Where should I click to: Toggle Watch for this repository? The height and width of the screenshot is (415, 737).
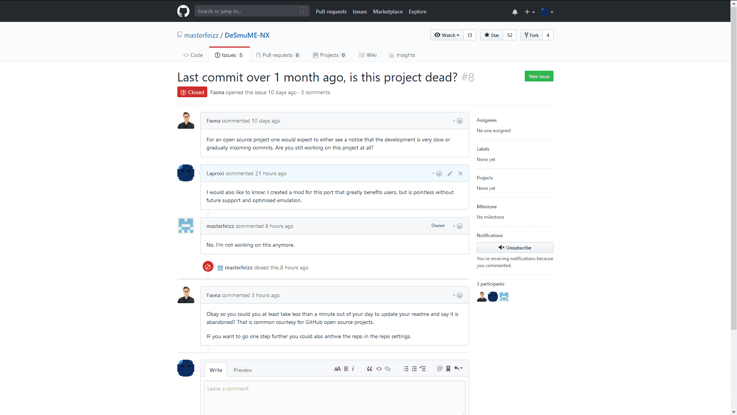pos(447,35)
